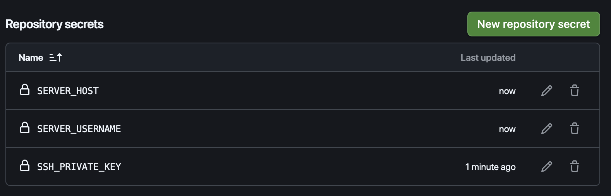Click the "1 minute ago" timestamp

[490, 167]
